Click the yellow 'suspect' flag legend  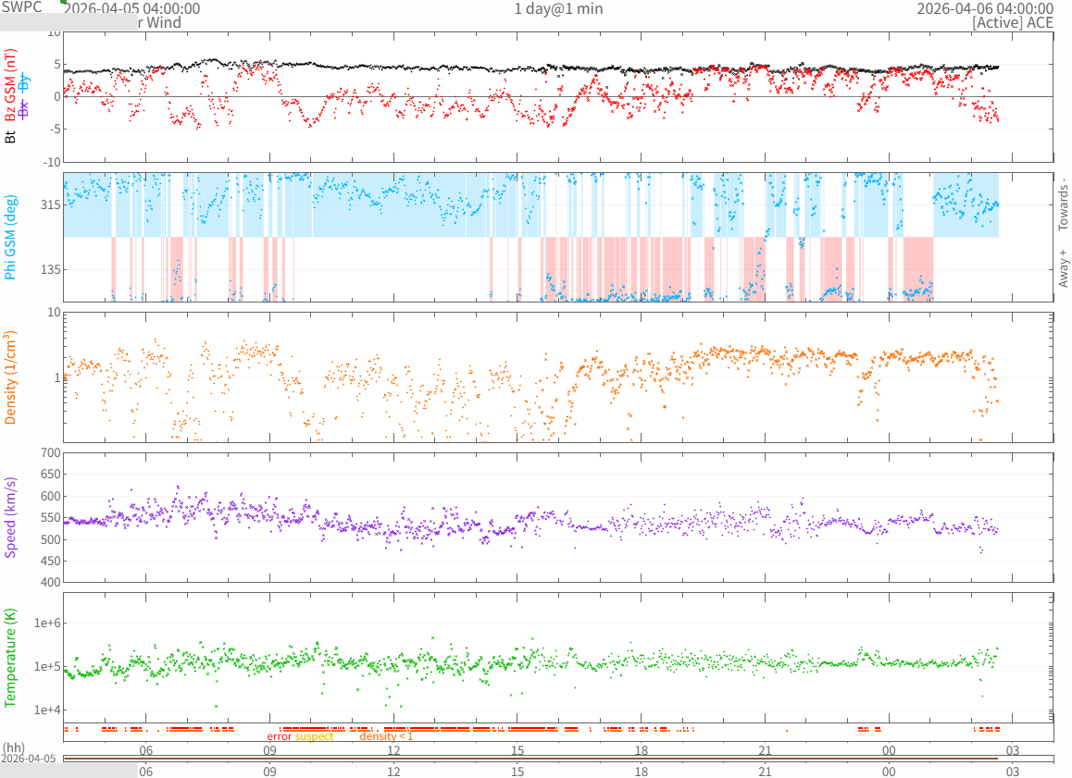click(x=314, y=737)
